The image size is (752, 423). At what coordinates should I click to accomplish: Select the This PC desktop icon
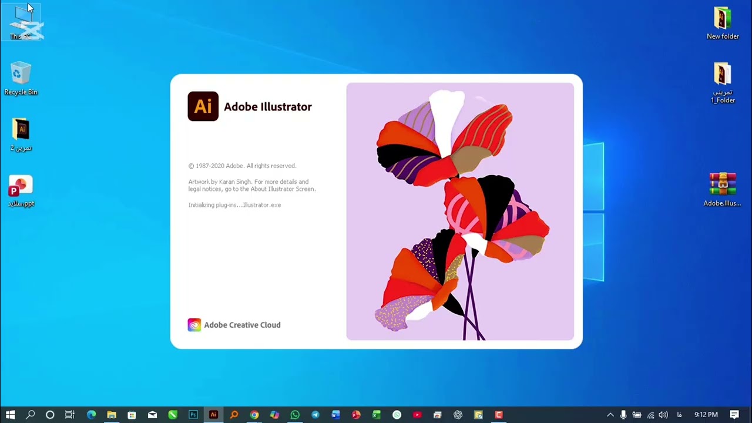tap(21, 23)
